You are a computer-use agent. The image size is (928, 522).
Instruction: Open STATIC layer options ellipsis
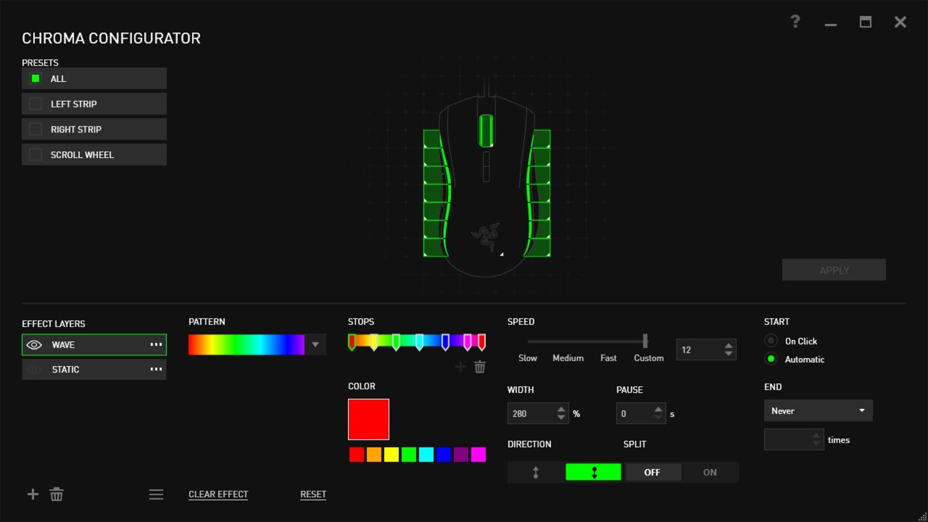click(156, 369)
